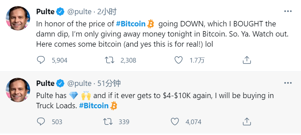Click the verified badge on second tweet
This screenshot has height=135, width=301.
pos(60,83)
